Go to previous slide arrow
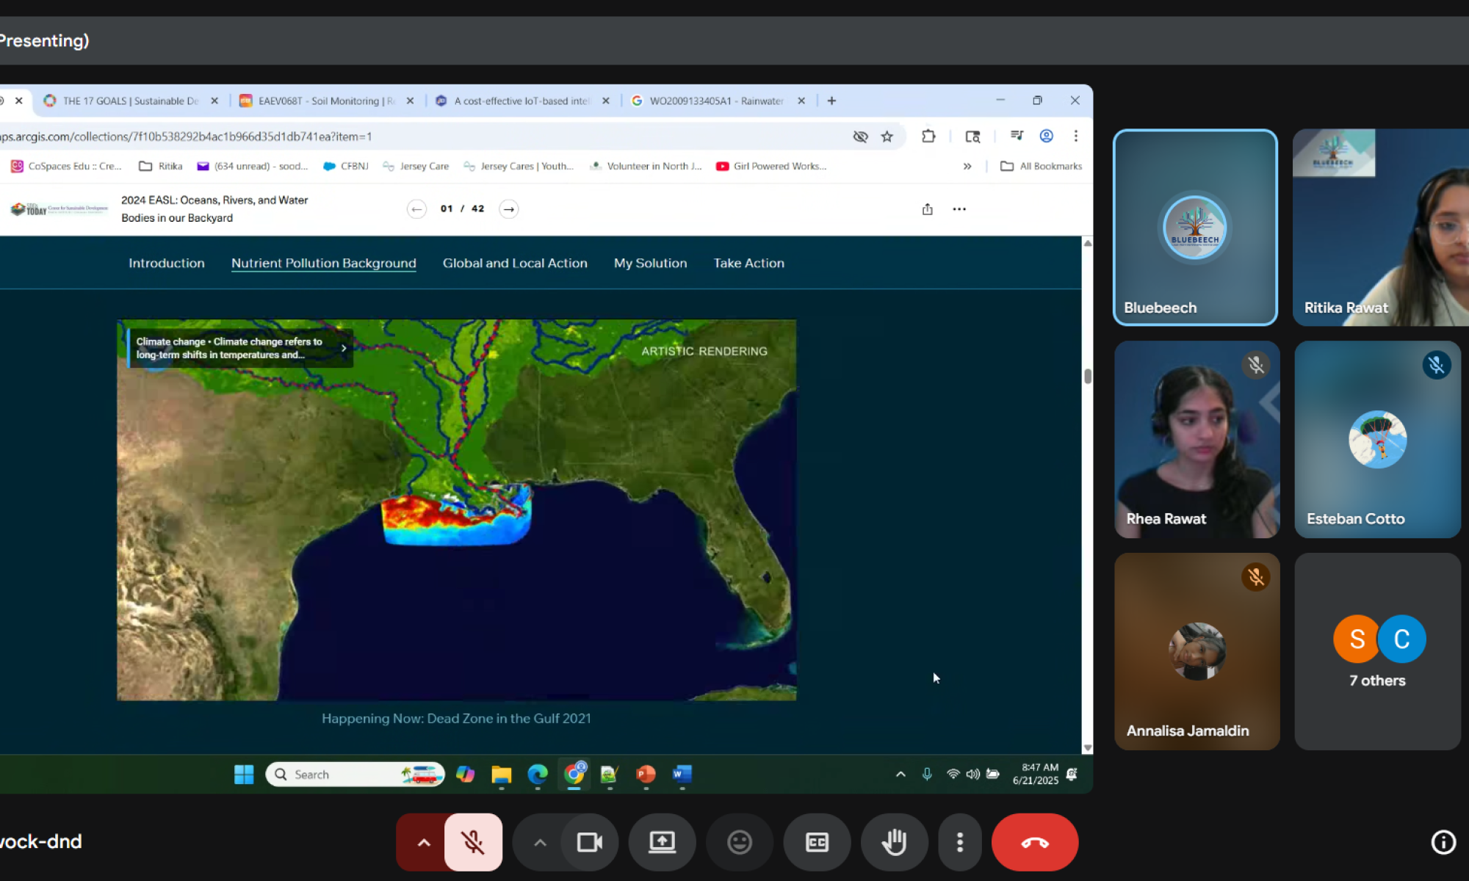1469x881 pixels. point(416,209)
